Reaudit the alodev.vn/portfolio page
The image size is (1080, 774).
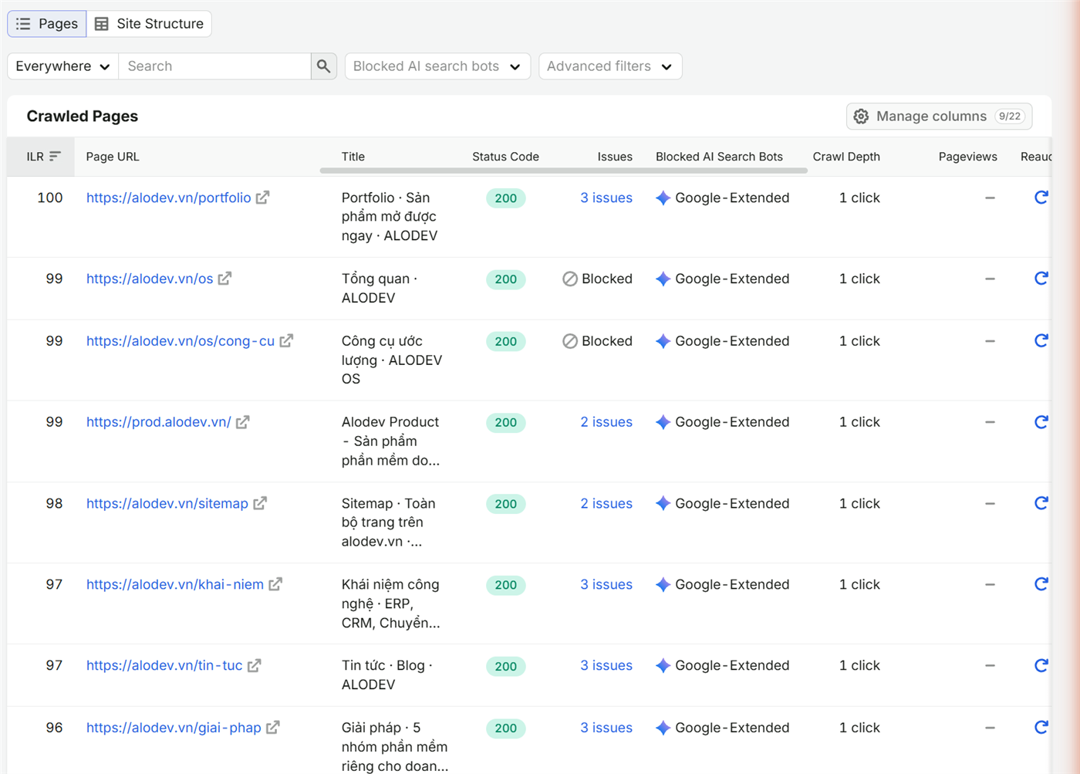(1041, 198)
